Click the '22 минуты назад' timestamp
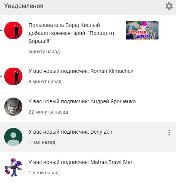This screenshot has width=176, height=183. (48, 112)
